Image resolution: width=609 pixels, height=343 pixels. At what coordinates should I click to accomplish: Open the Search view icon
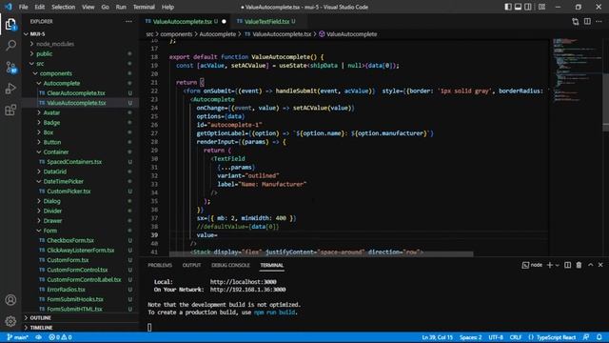pyautogui.click(x=10, y=46)
